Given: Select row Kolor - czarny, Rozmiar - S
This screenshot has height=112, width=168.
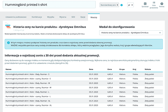Looking at the screenshot, I should pyautogui.click(x=84, y=79).
